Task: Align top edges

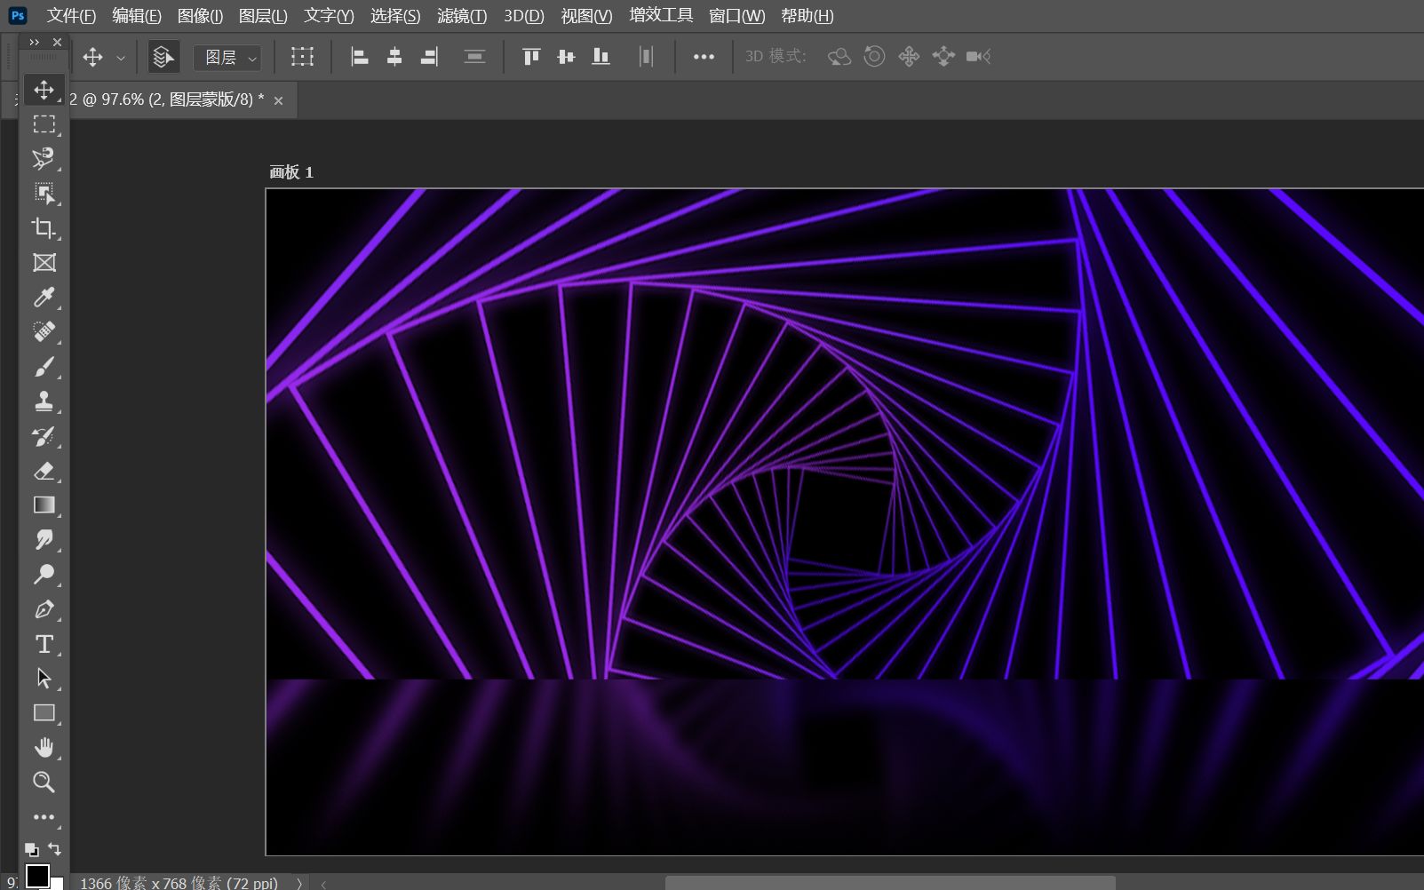Action: (531, 57)
